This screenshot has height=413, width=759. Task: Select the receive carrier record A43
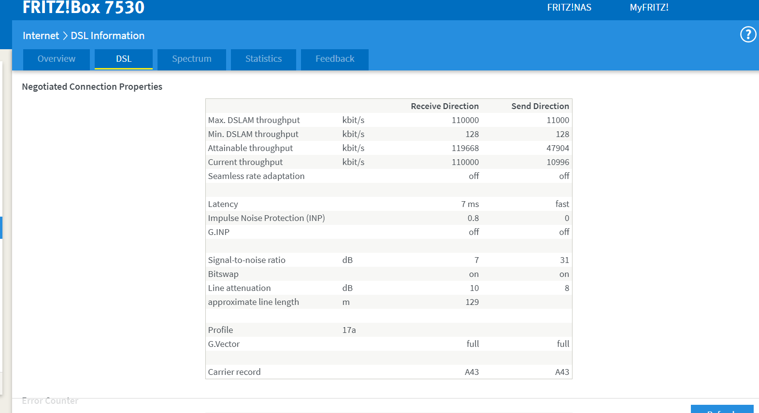[472, 372]
